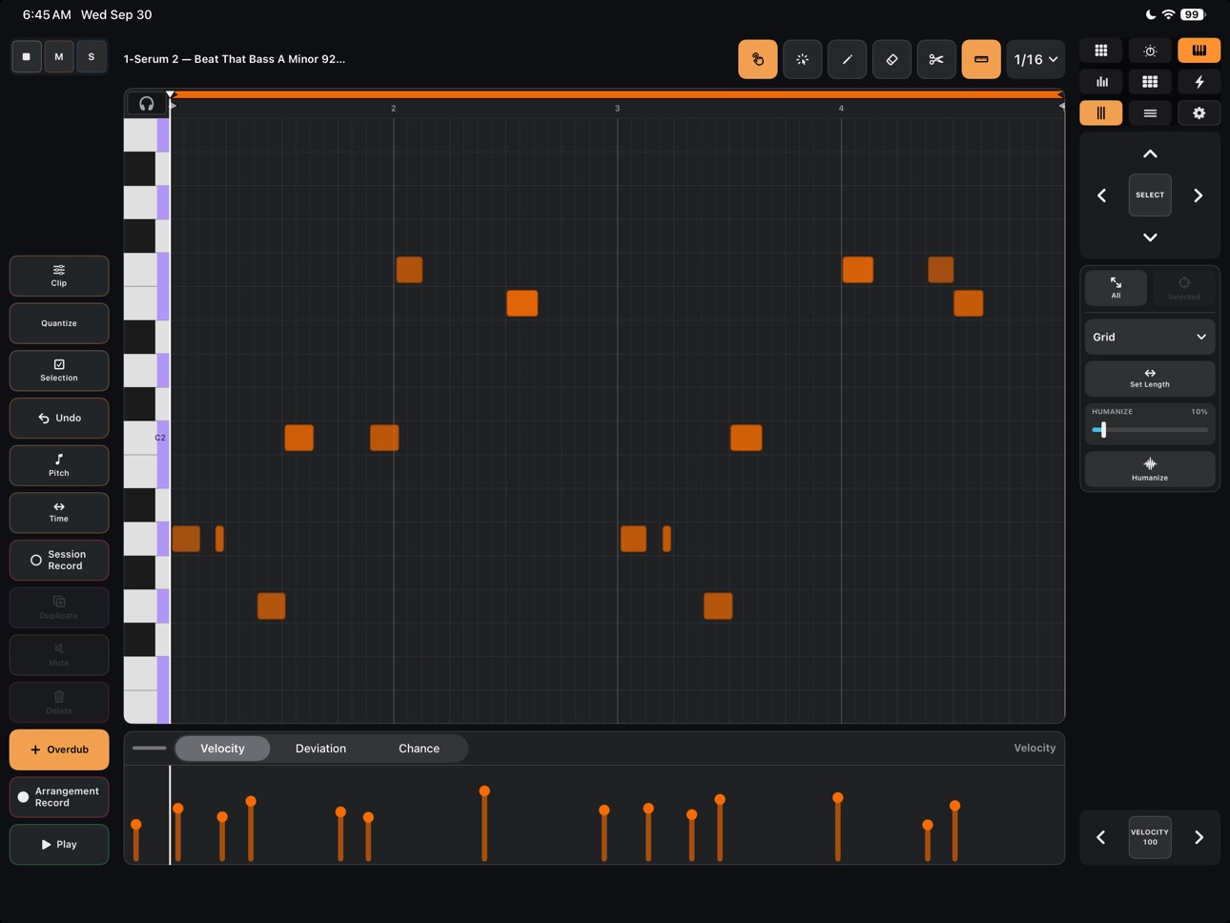Screen dimensions: 1230x923
Task: Toggle the M mute button
Action: tap(59, 57)
